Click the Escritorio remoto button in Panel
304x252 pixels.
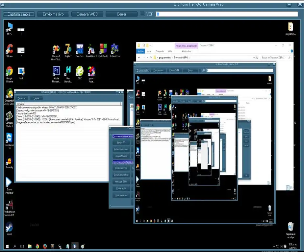click(121, 168)
